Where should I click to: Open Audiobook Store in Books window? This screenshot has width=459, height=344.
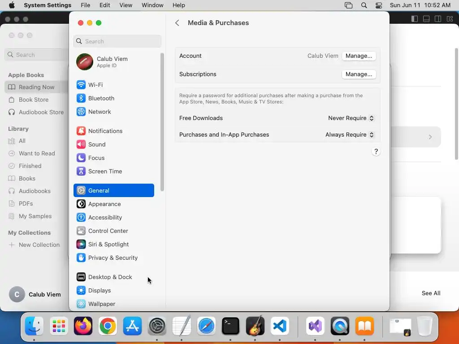point(37,112)
